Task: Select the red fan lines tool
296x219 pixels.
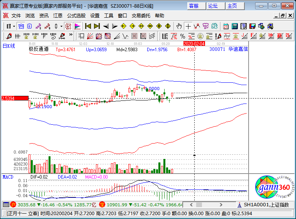Action: [90, 36]
